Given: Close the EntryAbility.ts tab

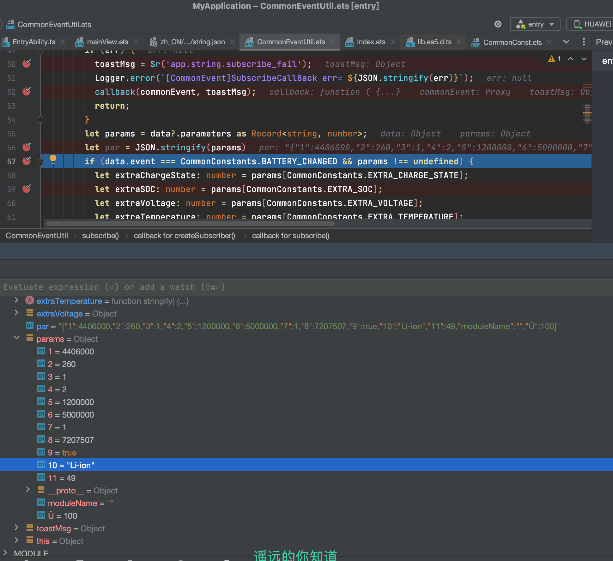Looking at the screenshot, I should pyautogui.click(x=63, y=42).
